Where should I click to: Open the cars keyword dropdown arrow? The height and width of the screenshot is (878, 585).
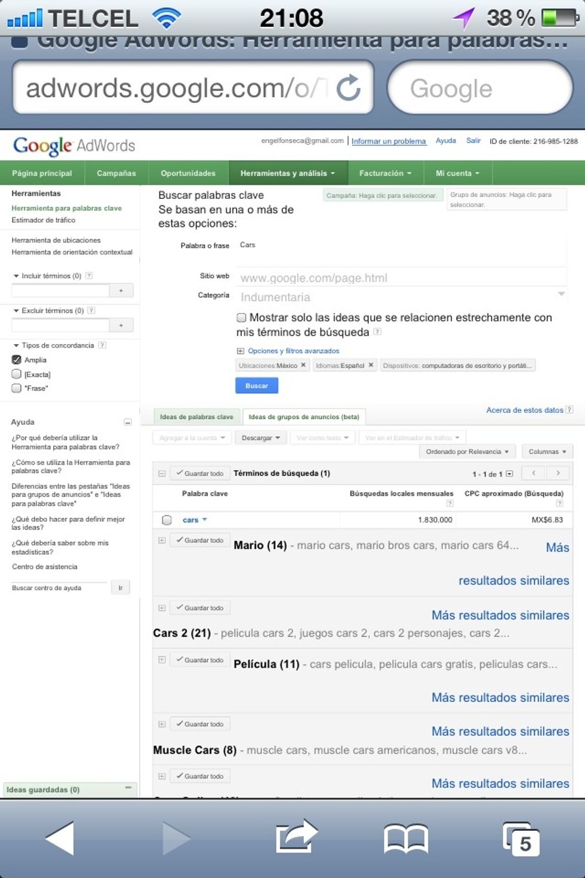[205, 520]
